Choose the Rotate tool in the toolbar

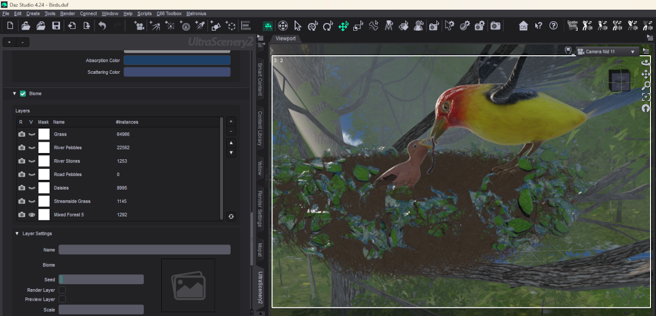pyautogui.click(x=328, y=26)
